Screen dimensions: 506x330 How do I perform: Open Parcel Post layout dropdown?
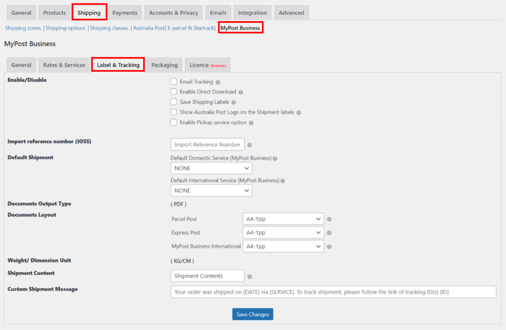pyautogui.click(x=283, y=219)
